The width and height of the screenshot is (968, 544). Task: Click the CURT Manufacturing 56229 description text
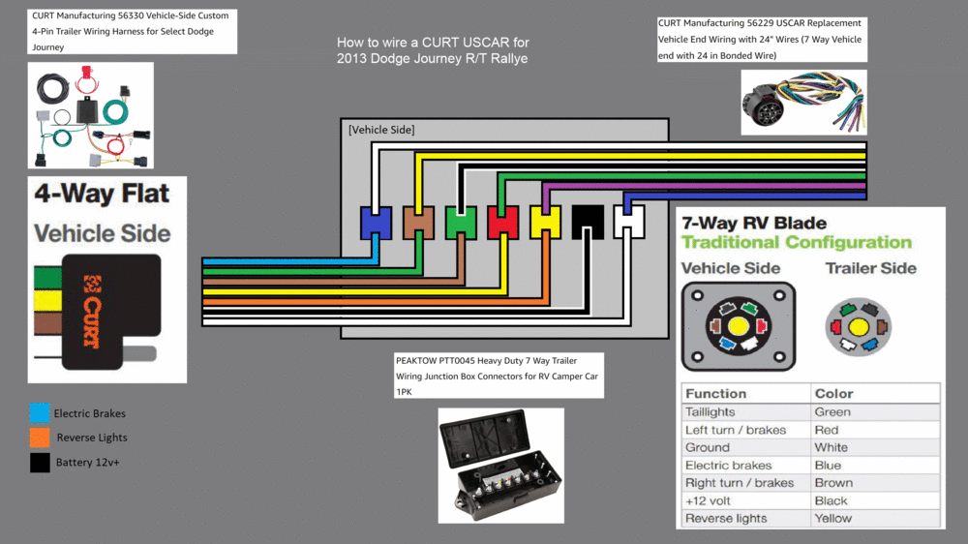(762, 40)
